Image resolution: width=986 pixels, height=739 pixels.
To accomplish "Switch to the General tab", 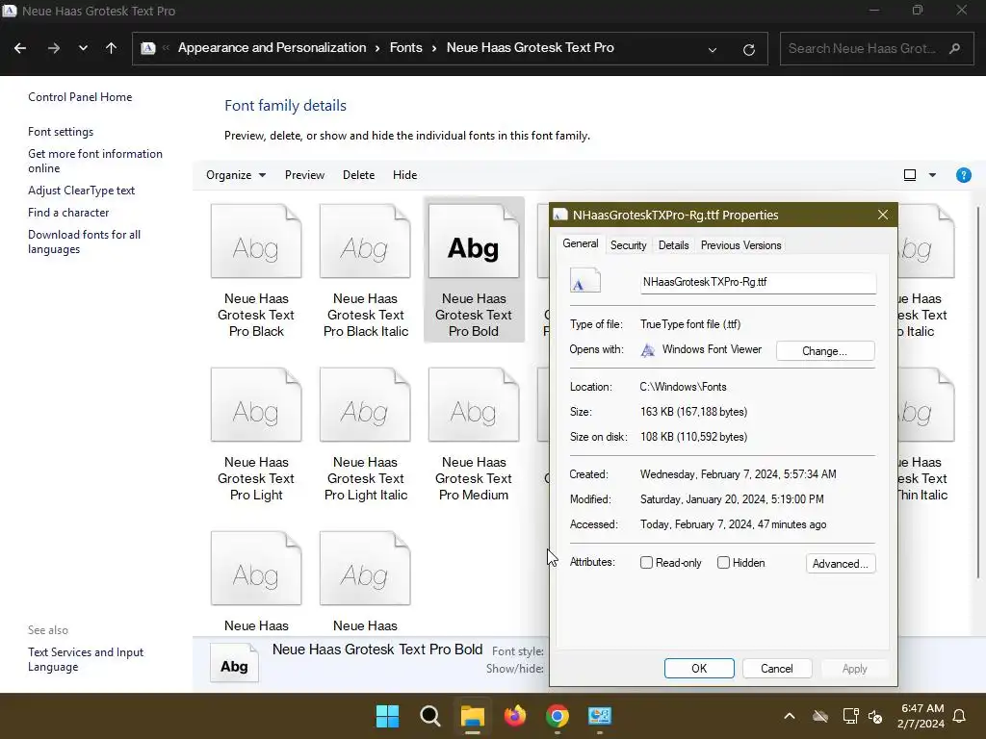I will (x=580, y=243).
